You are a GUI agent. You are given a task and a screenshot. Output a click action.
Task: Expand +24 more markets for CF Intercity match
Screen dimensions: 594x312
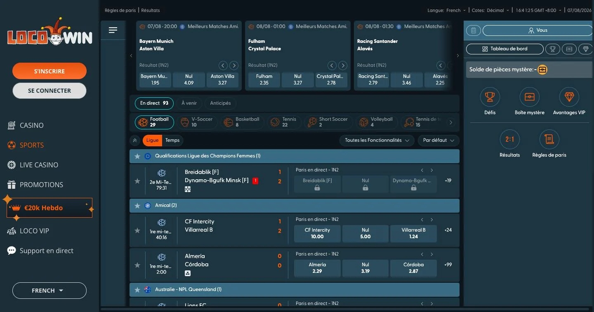tap(448, 230)
